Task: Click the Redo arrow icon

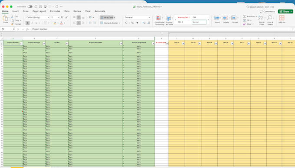Action: tap(57, 6)
